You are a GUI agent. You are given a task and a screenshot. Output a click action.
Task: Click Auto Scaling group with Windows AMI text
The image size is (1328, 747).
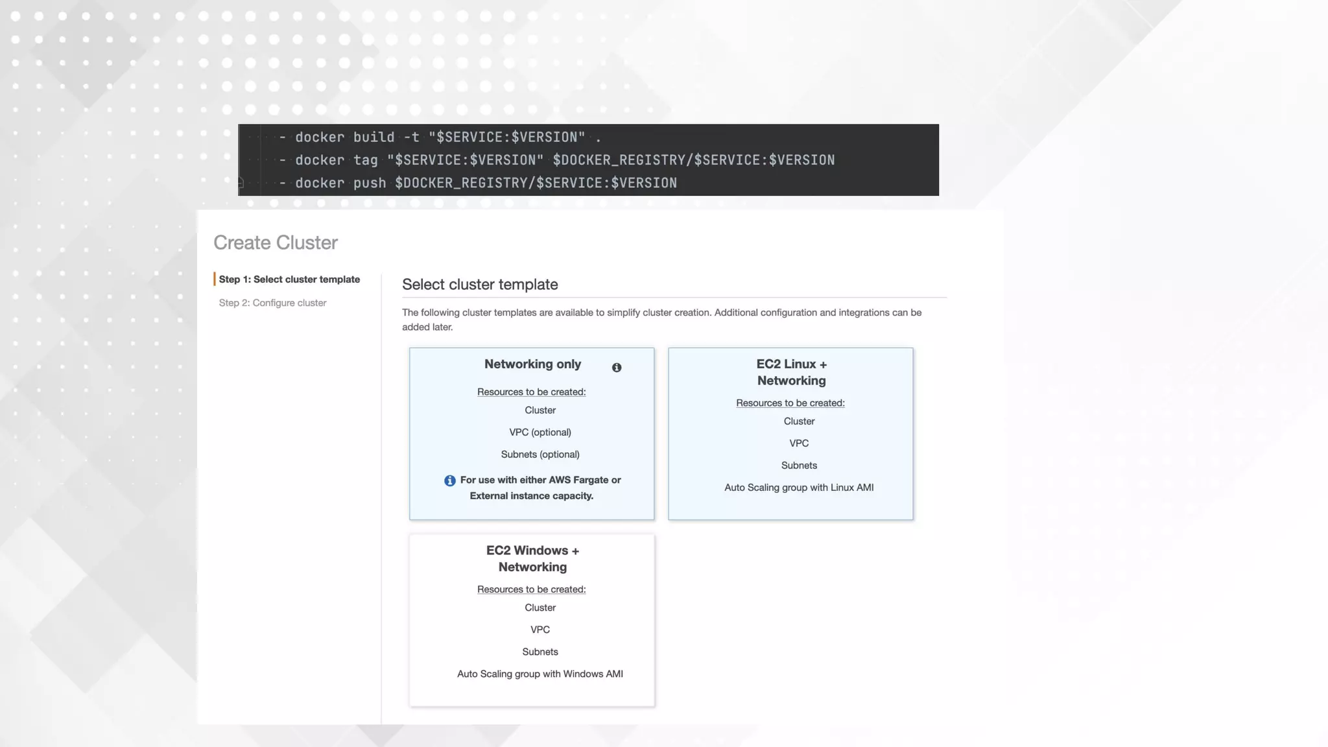tap(539, 674)
